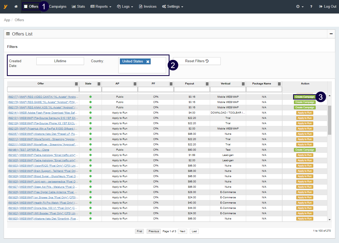Open the Vertical column menu icon

(243, 84)
